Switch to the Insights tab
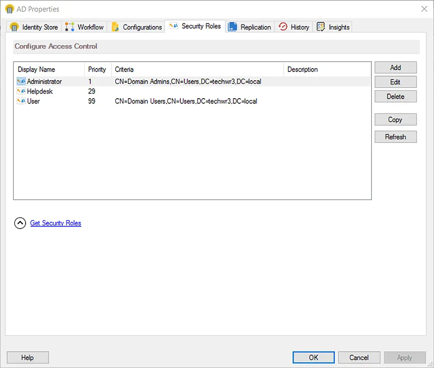Image resolution: width=434 pixels, height=368 pixels. click(333, 27)
